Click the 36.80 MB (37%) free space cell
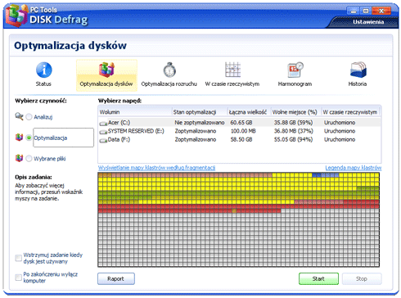 [x=294, y=131]
